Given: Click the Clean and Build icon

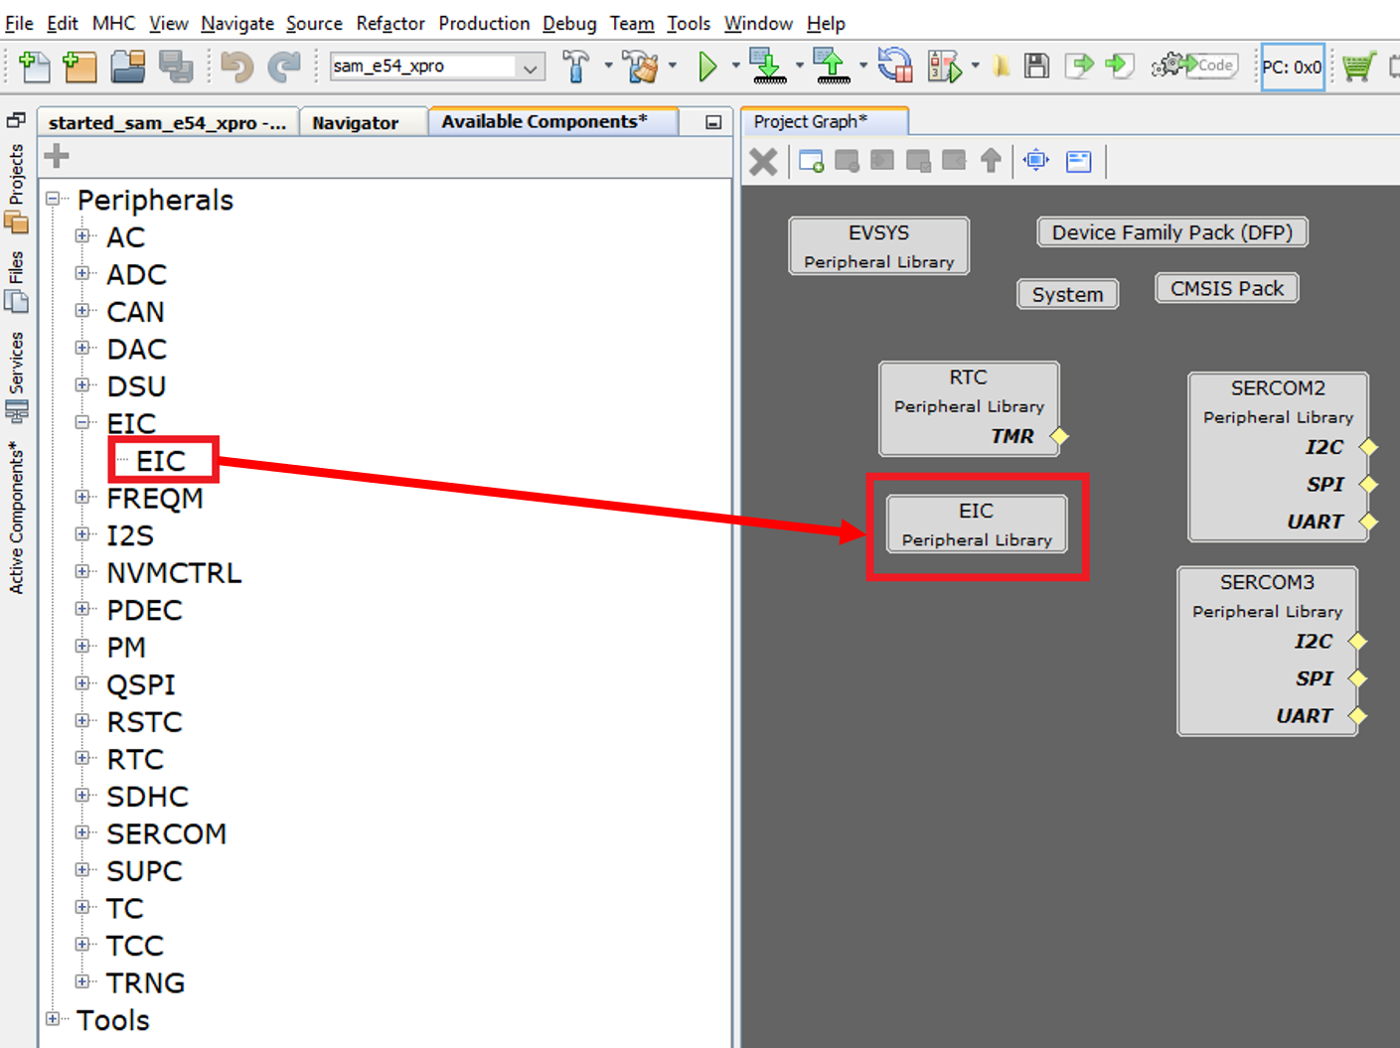Looking at the screenshot, I should (641, 67).
